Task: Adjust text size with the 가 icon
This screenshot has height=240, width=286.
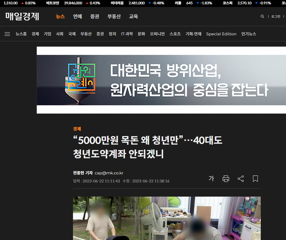Action: (x=211, y=178)
